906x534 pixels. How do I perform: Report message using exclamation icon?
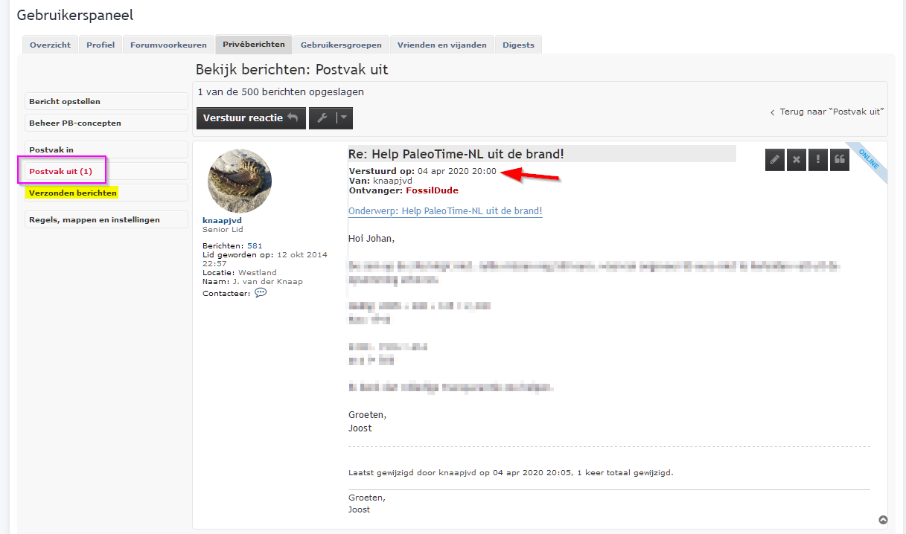click(818, 159)
